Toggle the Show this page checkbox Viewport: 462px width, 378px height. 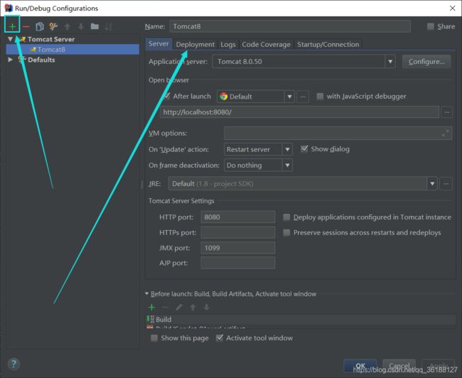[x=154, y=338]
